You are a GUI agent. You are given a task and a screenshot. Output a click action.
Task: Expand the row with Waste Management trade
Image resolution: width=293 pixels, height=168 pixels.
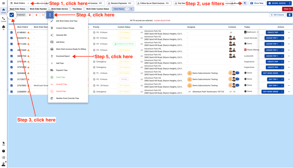(x=289, y=50)
